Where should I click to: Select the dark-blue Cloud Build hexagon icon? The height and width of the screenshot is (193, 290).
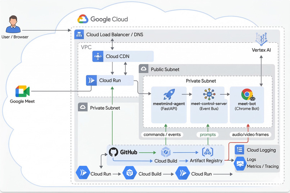[130, 173]
